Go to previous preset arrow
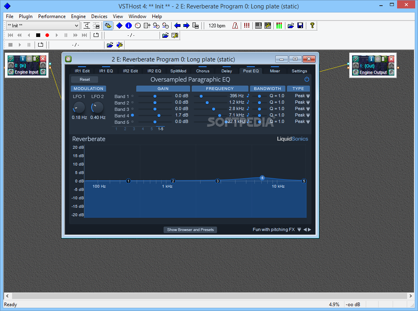Image resolution: width=418 pixels, height=311 pixels. pyautogui.click(x=305, y=229)
